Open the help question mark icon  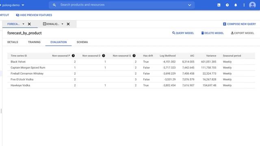227,5
